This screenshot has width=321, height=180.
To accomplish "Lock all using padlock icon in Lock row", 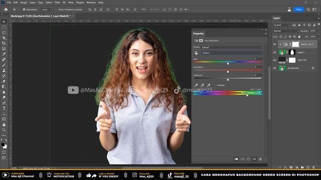I will [x=299, y=36].
